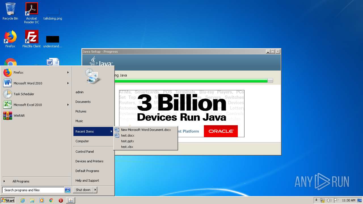Screen dimensions: 363x204
Task: Open Help and Support
Action: (93, 180)
